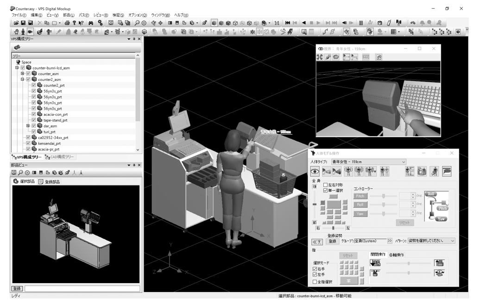
Task: Click the hand grab tool in second toolbar
Action: pos(16,32)
